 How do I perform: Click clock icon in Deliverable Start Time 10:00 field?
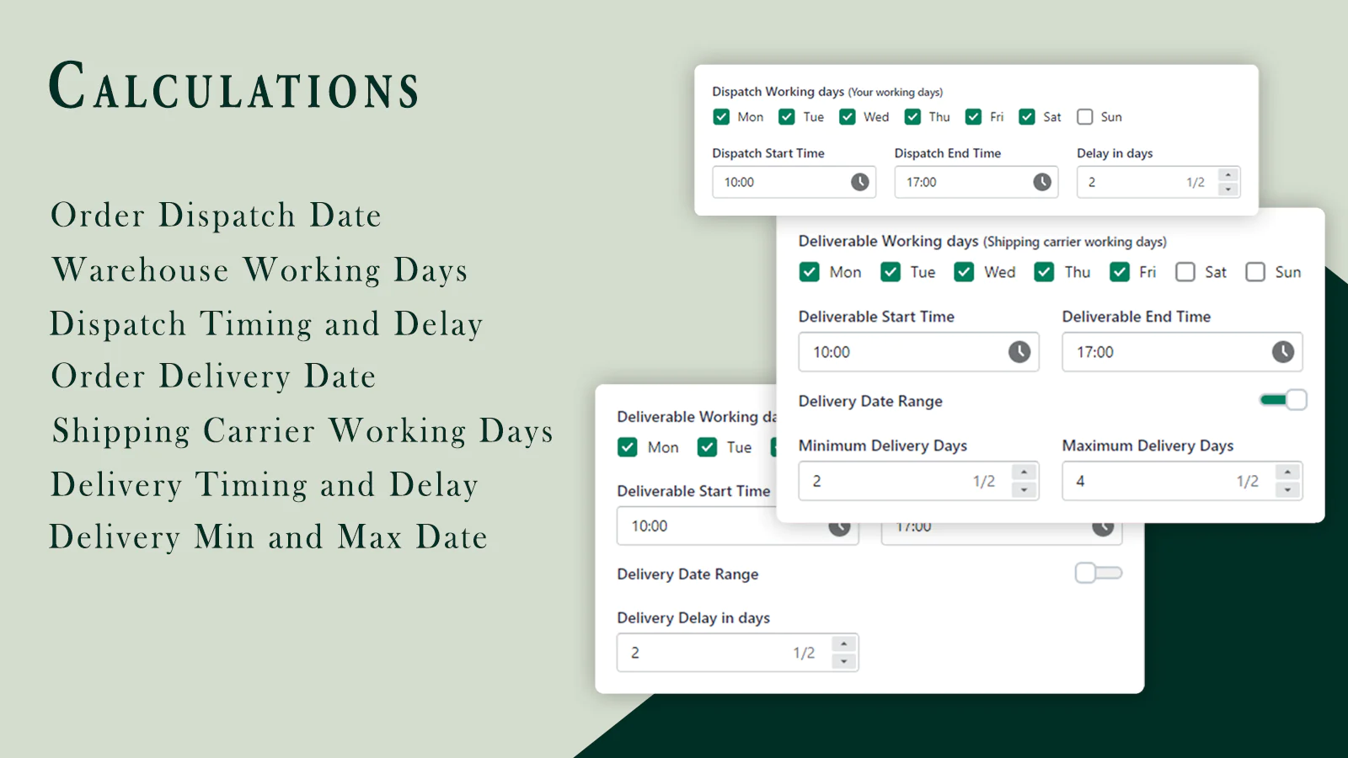pyautogui.click(x=1019, y=352)
